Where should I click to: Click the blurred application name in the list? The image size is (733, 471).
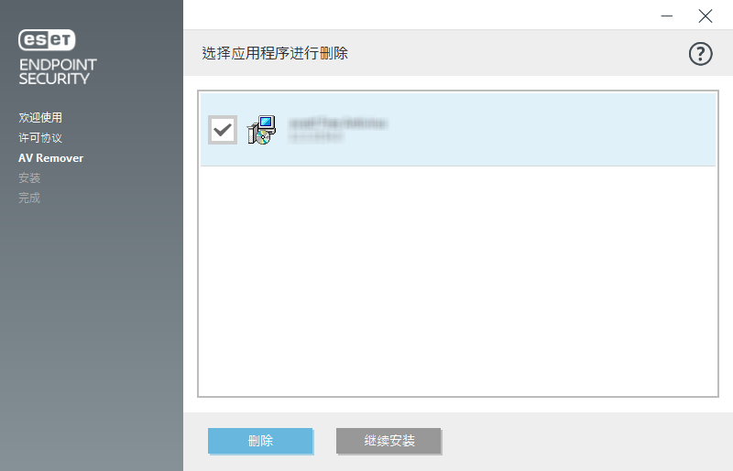pyautogui.click(x=338, y=123)
